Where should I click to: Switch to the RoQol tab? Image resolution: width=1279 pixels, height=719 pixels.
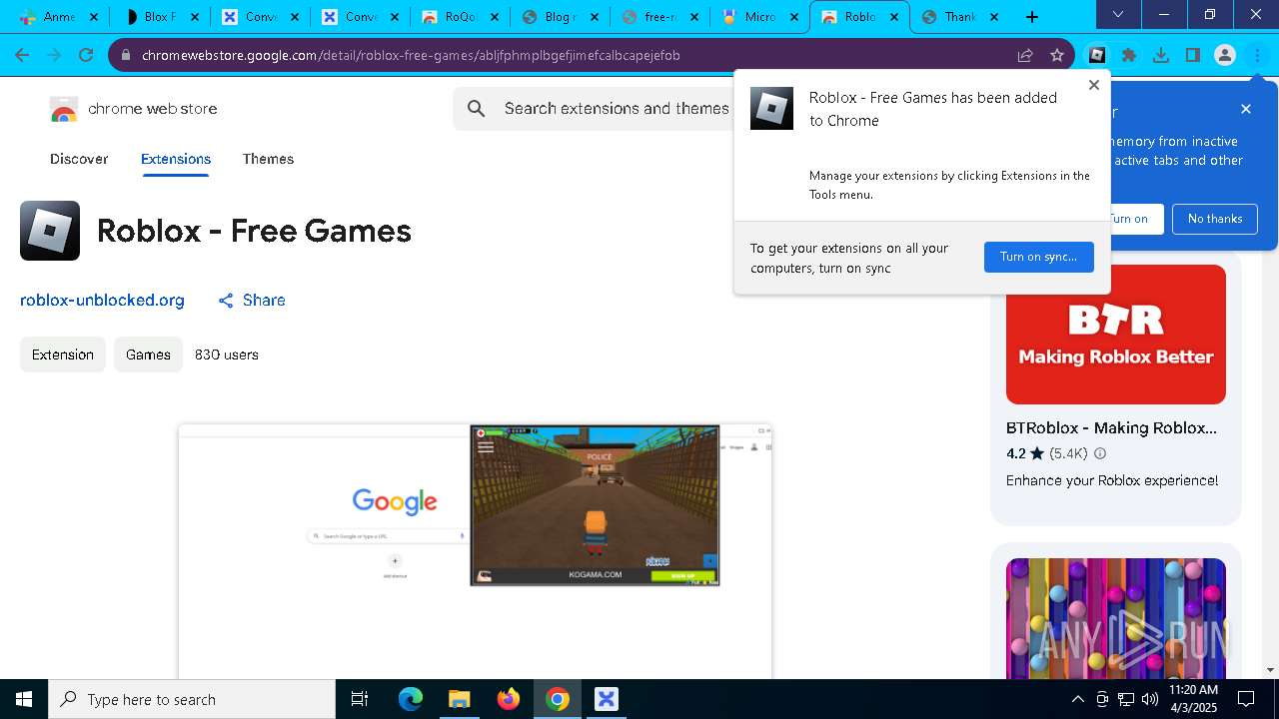pyautogui.click(x=460, y=17)
